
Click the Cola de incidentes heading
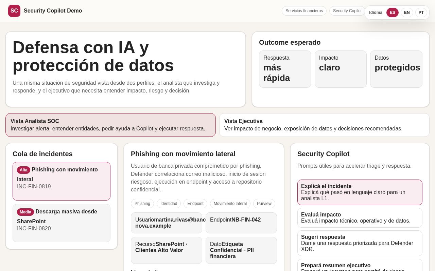42,154
